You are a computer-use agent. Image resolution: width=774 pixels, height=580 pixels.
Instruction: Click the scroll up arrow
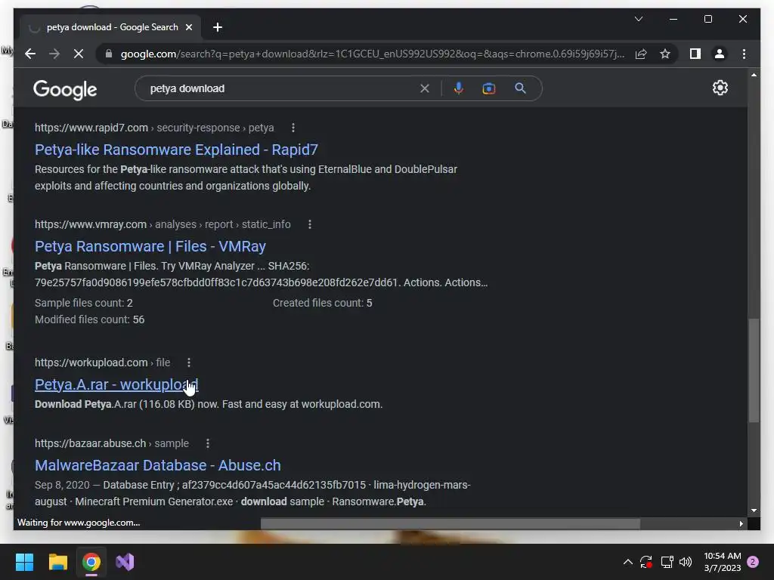pos(754,75)
